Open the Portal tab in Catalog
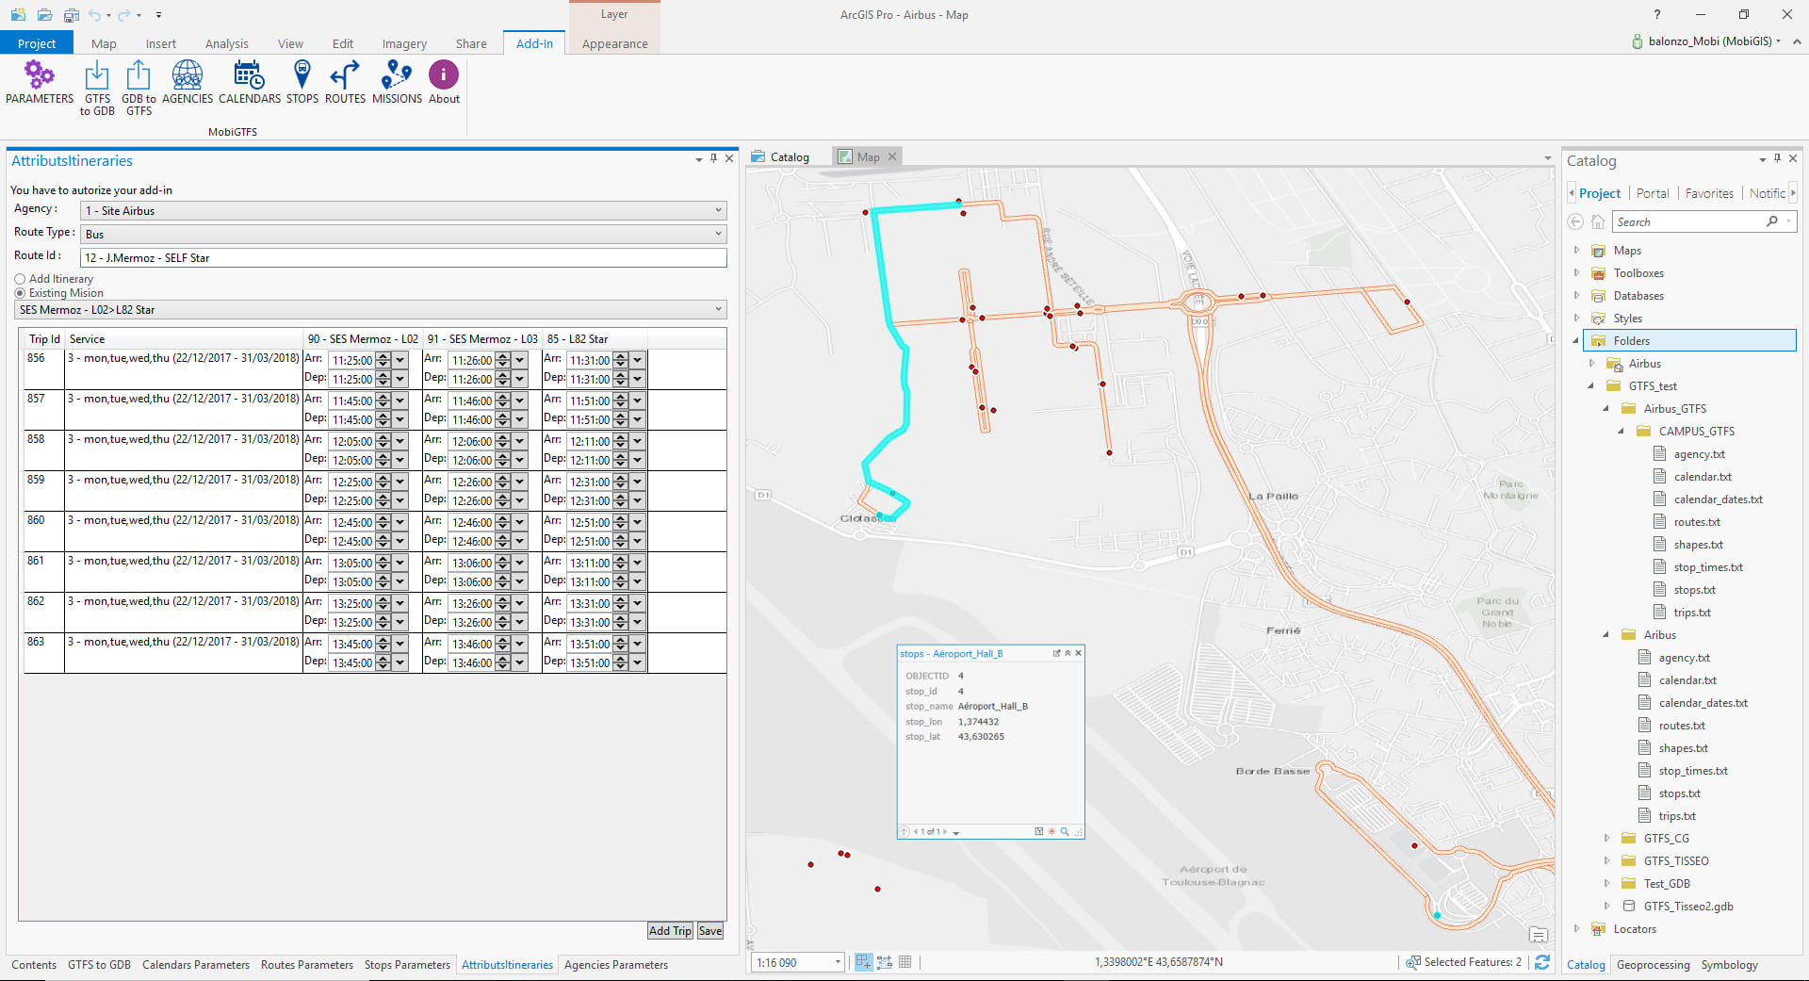The image size is (1809, 981). point(1653,193)
